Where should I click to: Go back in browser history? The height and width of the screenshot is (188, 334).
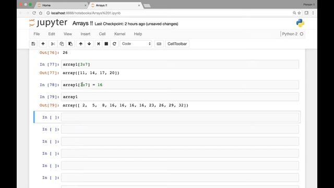click(21, 13)
